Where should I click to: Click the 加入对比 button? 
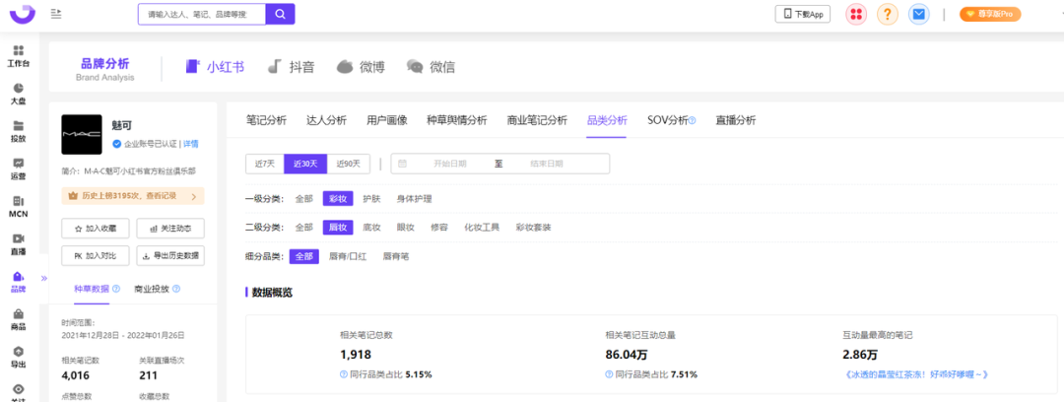coord(95,256)
